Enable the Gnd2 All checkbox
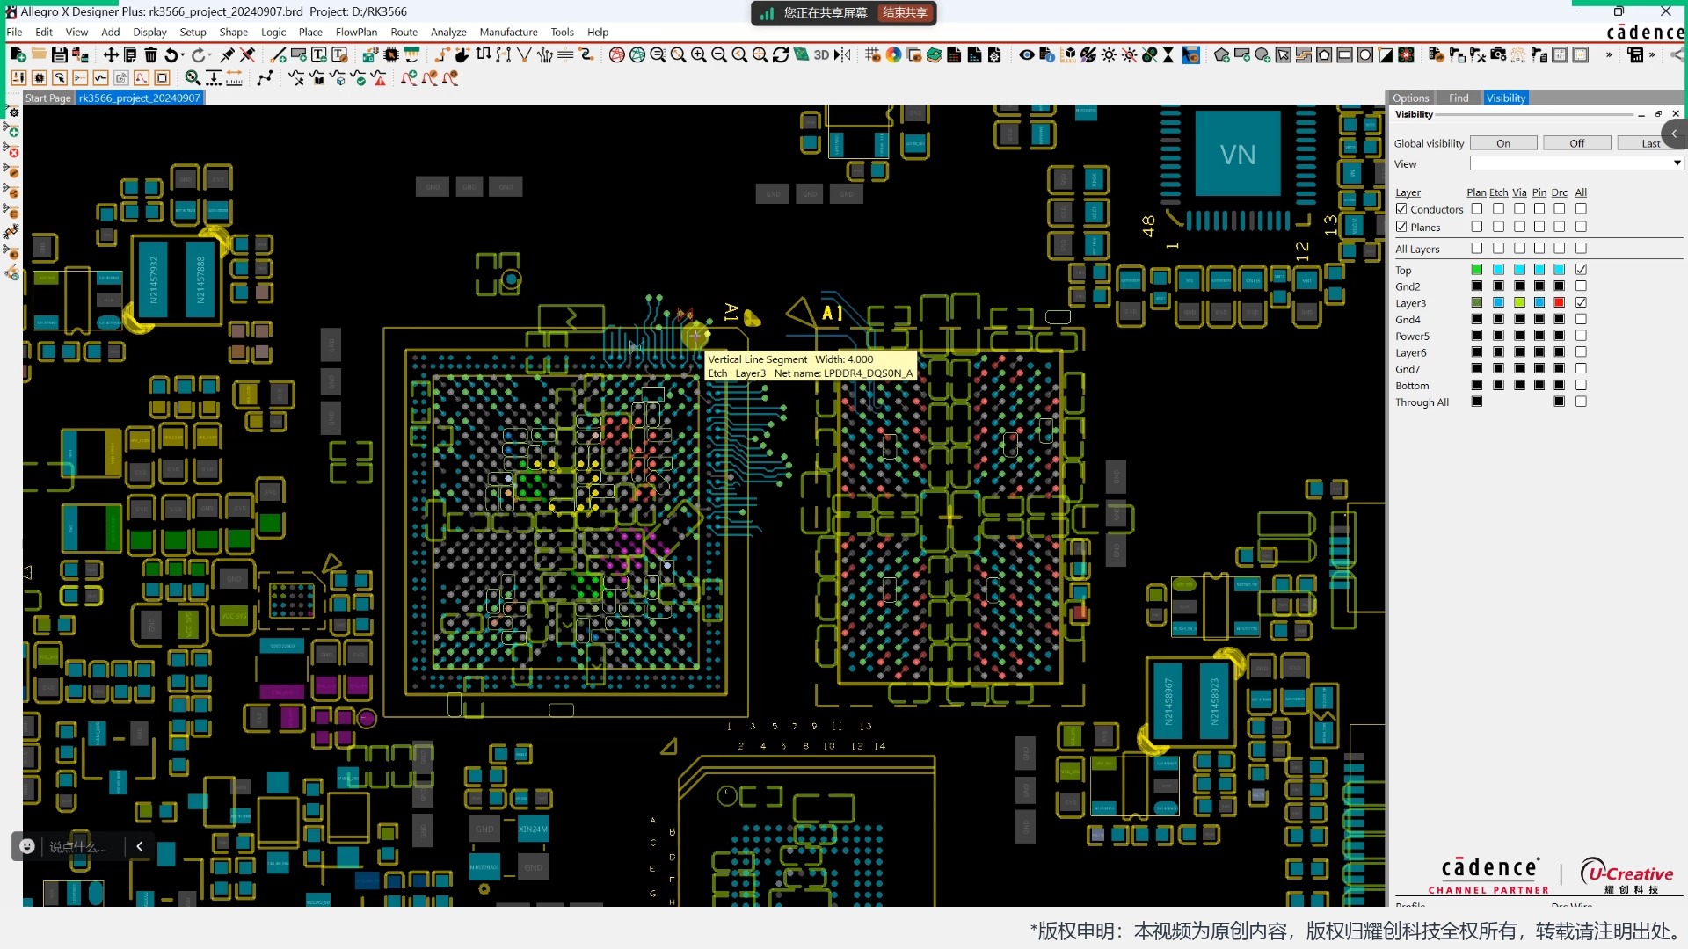 (1581, 286)
